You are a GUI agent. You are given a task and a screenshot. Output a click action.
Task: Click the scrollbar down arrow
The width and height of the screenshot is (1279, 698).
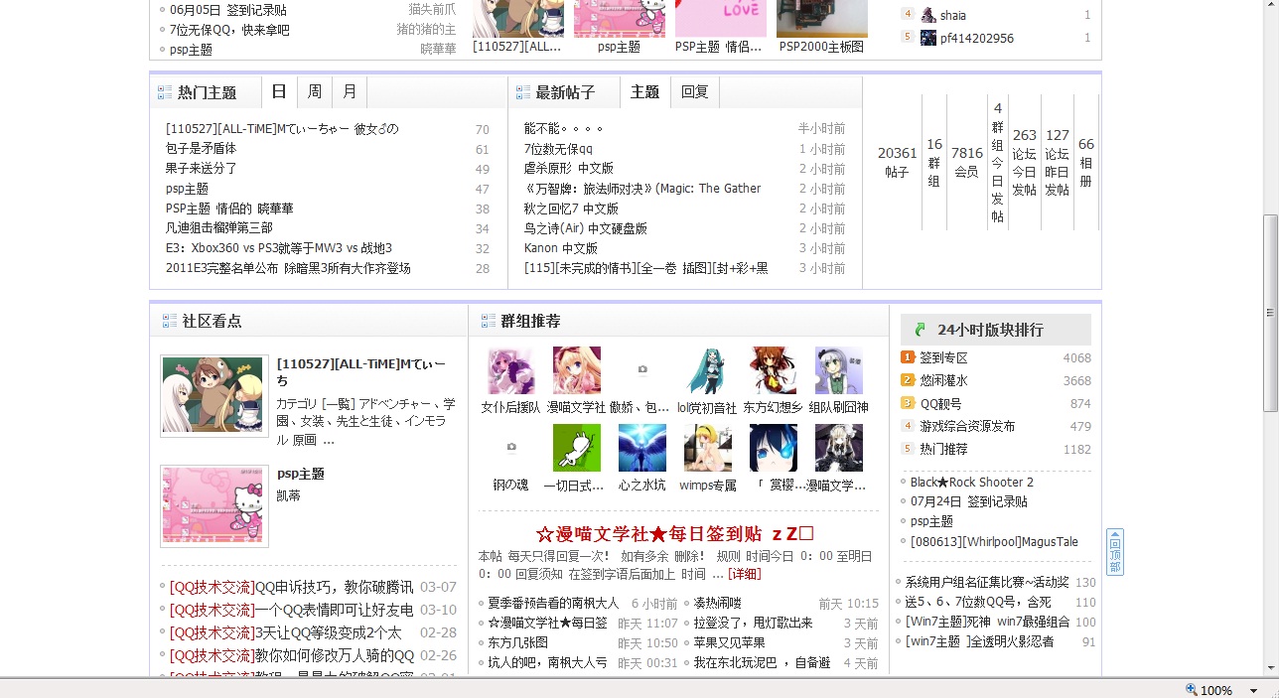[x=1270, y=668]
